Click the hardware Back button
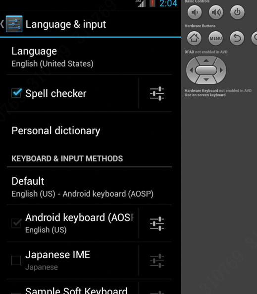The image size is (257, 294). coord(237,38)
